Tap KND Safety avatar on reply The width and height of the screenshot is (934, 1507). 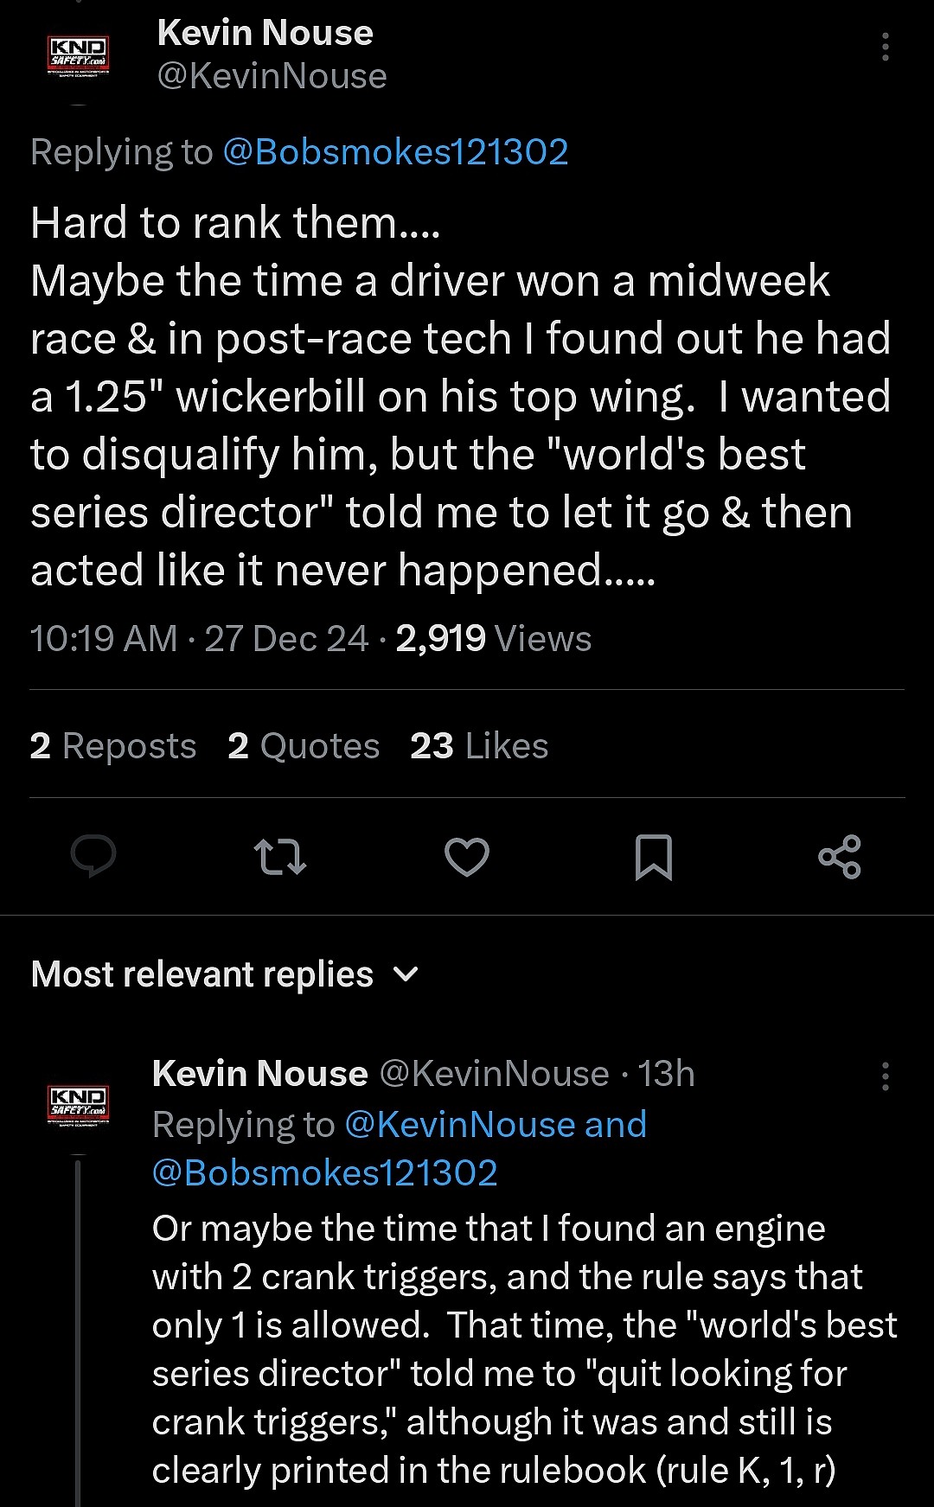click(x=78, y=1104)
